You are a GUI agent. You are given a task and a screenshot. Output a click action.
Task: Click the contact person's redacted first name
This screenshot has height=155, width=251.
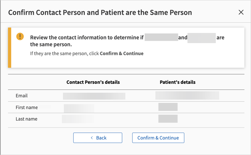tap(79, 108)
